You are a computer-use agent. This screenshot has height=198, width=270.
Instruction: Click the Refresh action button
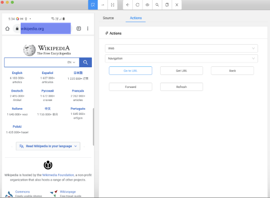point(181,87)
